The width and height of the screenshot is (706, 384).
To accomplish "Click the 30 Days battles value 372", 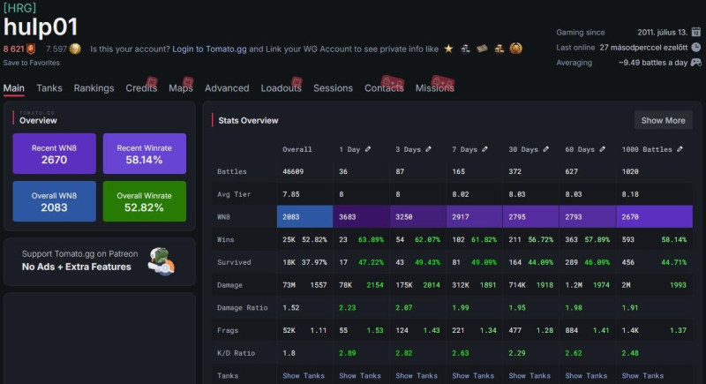I will coord(514,171).
